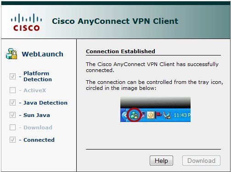The width and height of the screenshot is (231, 172).
Task: Click tray expand arrow in the image
Action: click(x=124, y=115)
